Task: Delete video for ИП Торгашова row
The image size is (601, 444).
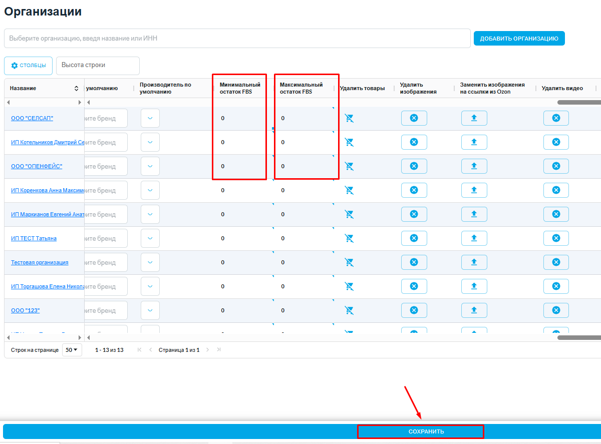Action: 556,286
